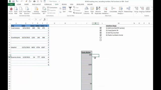This screenshot has width=161, height=90.
Task: Toggle the Filter funnel icon
Action: tap(70, 10)
